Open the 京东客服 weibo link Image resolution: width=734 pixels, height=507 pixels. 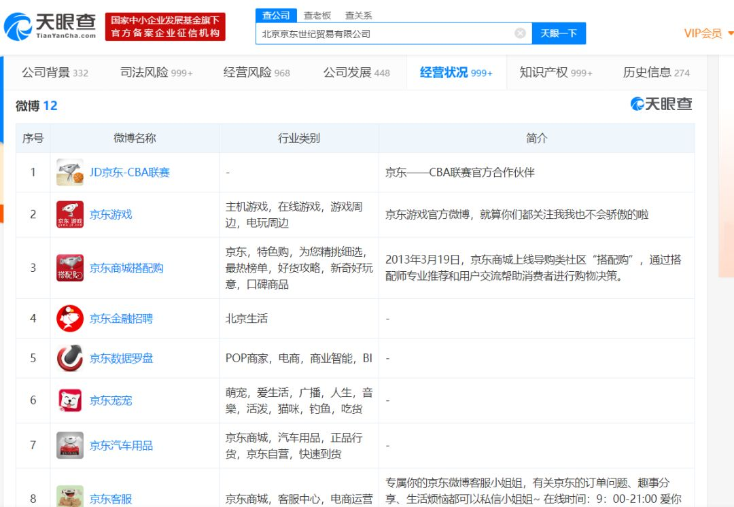point(111,499)
